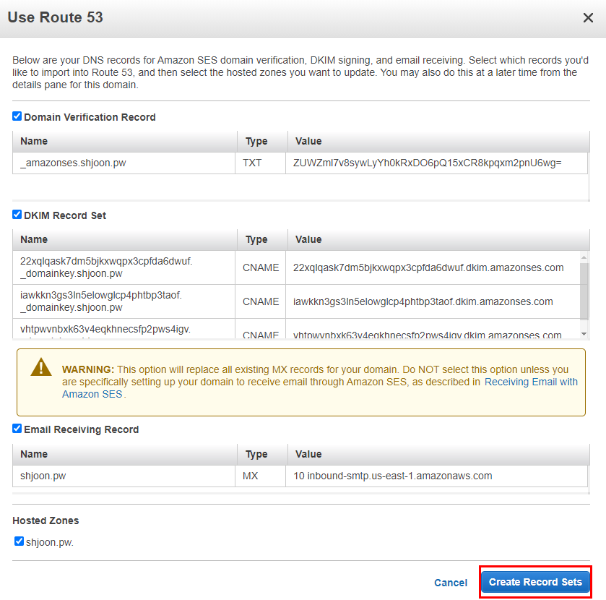Click Name header in DKIM table
The width and height of the screenshot is (606, 600).
pos(124,239)
